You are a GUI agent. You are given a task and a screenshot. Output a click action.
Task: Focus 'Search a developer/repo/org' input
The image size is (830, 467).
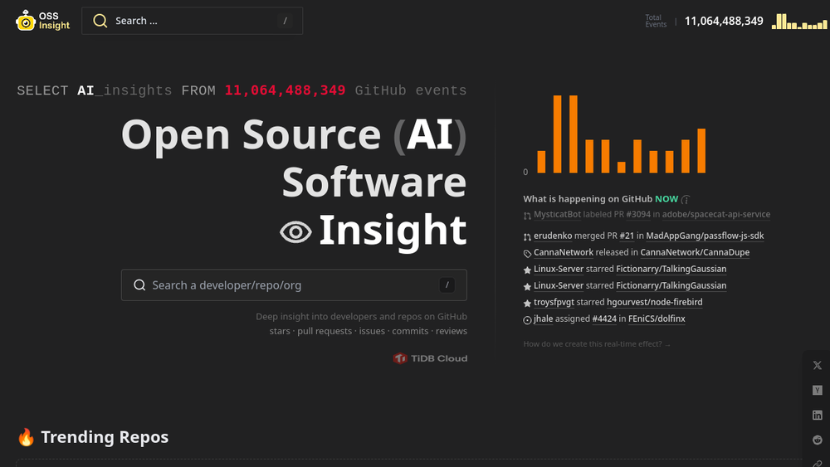(294, 285)
